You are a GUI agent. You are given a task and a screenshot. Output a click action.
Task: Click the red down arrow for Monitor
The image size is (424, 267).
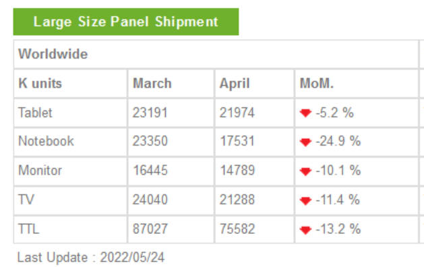click(305, 171)
